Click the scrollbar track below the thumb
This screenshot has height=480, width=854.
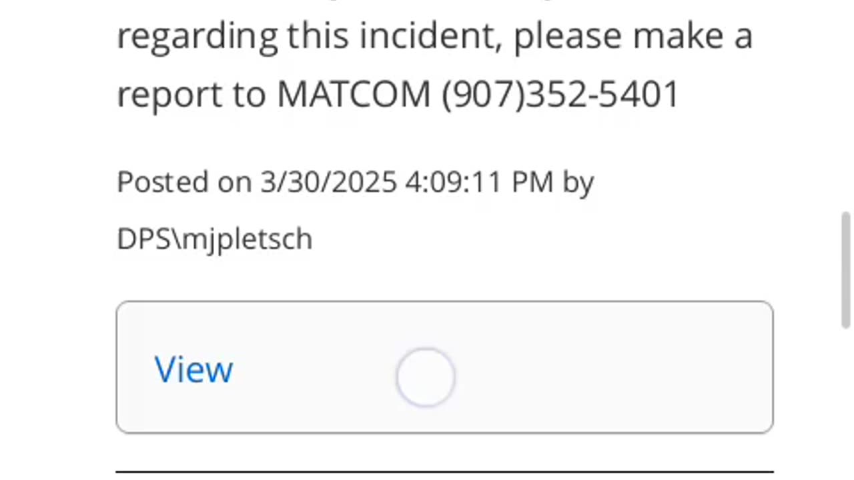[x=846, y=400]
